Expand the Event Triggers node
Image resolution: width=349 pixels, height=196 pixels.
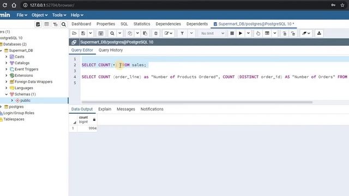6,69
